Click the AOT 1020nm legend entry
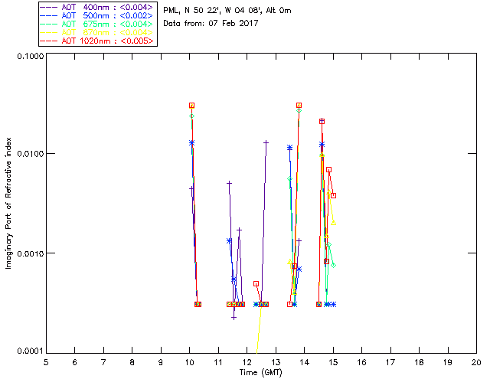 (97, 41)
